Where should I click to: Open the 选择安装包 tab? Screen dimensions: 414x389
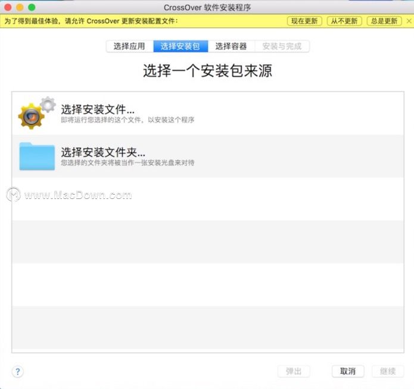[x=180, y=46]
